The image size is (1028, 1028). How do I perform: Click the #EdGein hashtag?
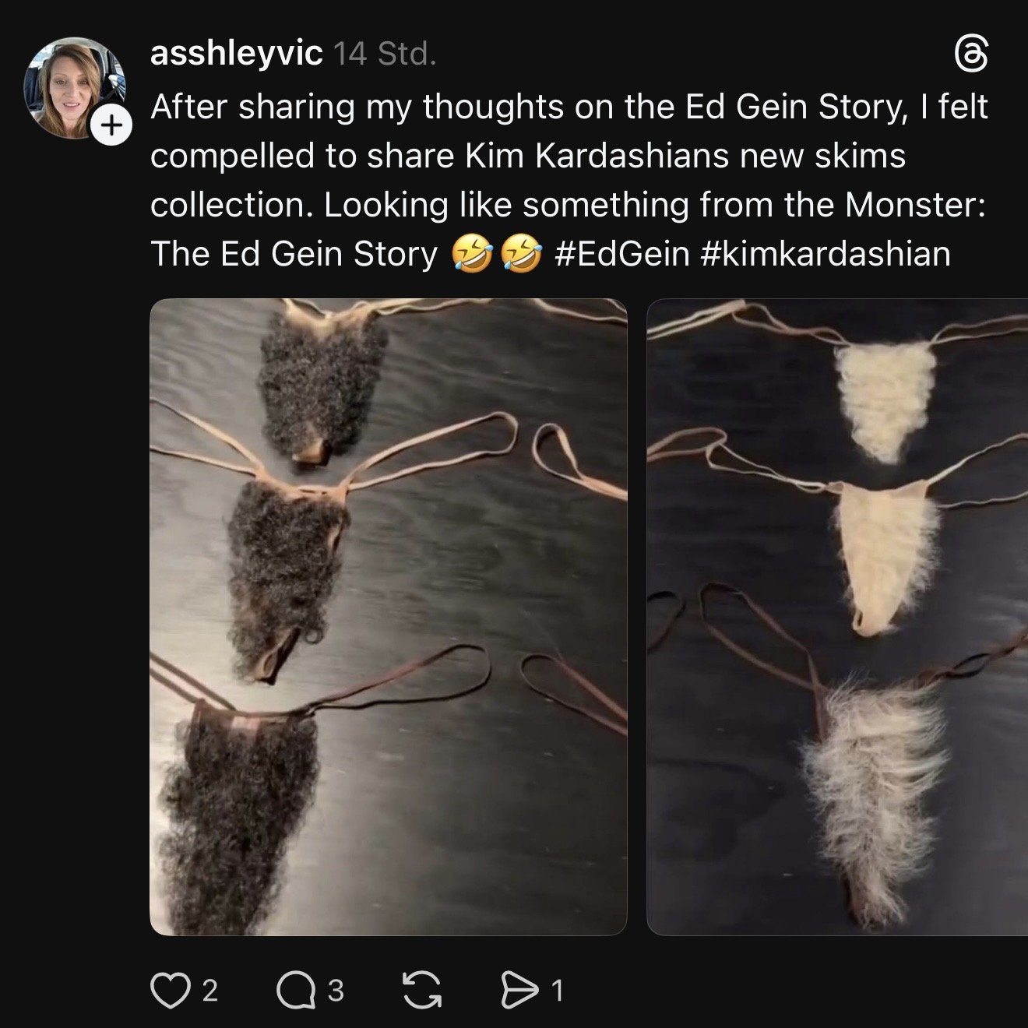coord(621,254)
